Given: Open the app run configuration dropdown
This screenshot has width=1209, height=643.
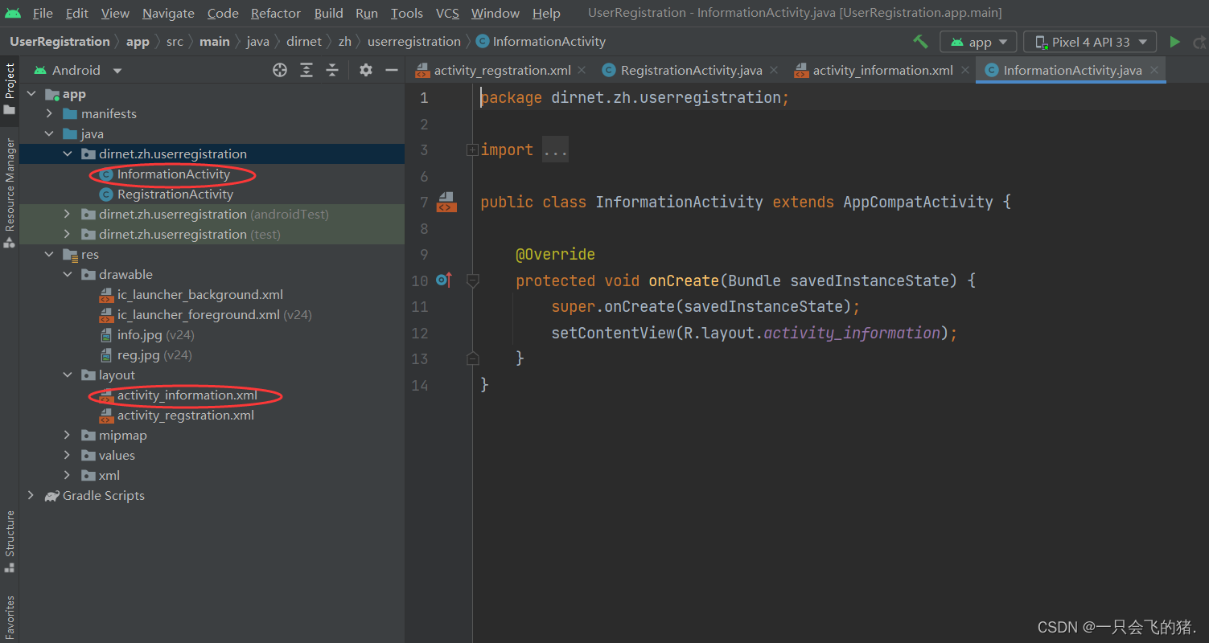Looking at the screenshot, I should click(x=978, y=42).
